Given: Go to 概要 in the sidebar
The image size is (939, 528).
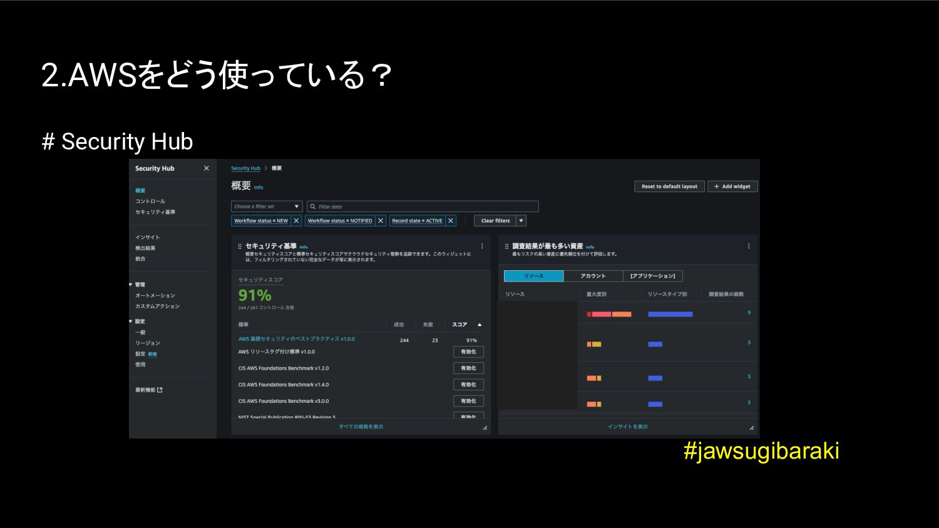Looking at the screenshot, I should pos(140,191).
